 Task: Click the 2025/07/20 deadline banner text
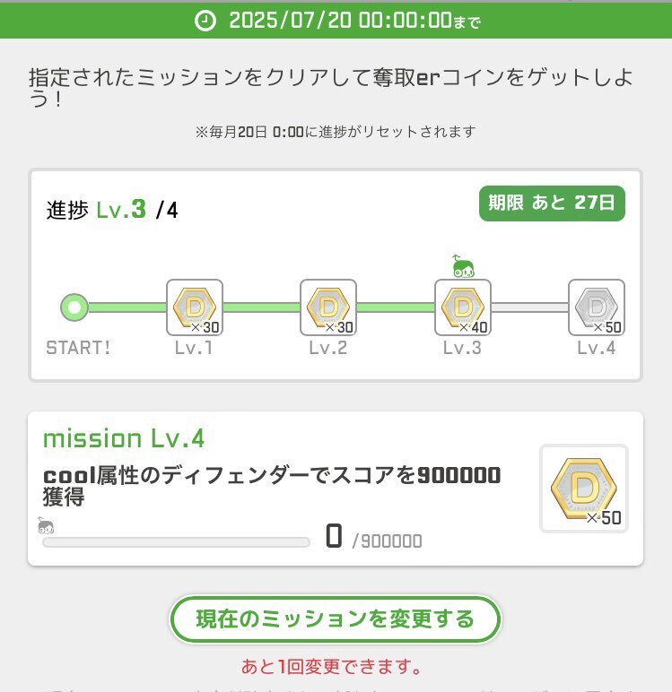click(x=354, y=21)
